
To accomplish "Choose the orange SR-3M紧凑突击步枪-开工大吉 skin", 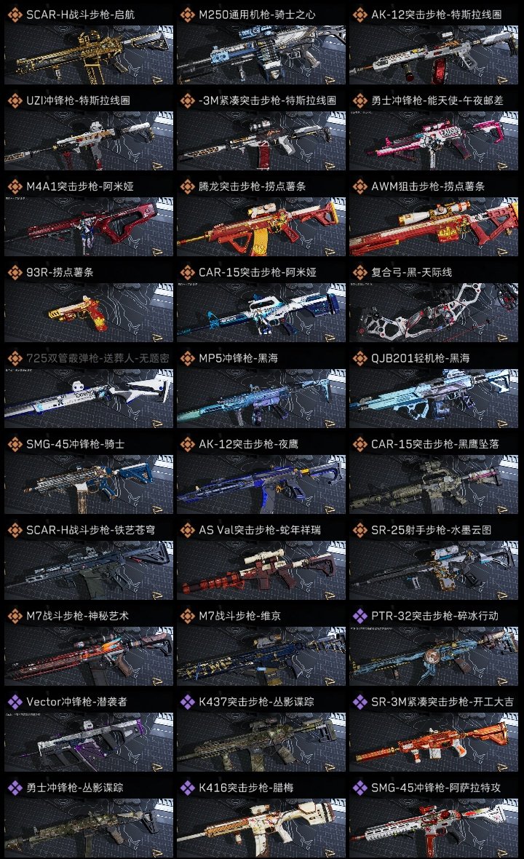I will click(x=434, y=743).
